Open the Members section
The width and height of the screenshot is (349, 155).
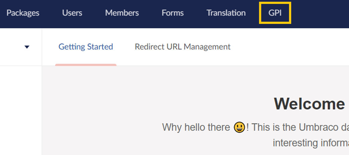point(122,13)
